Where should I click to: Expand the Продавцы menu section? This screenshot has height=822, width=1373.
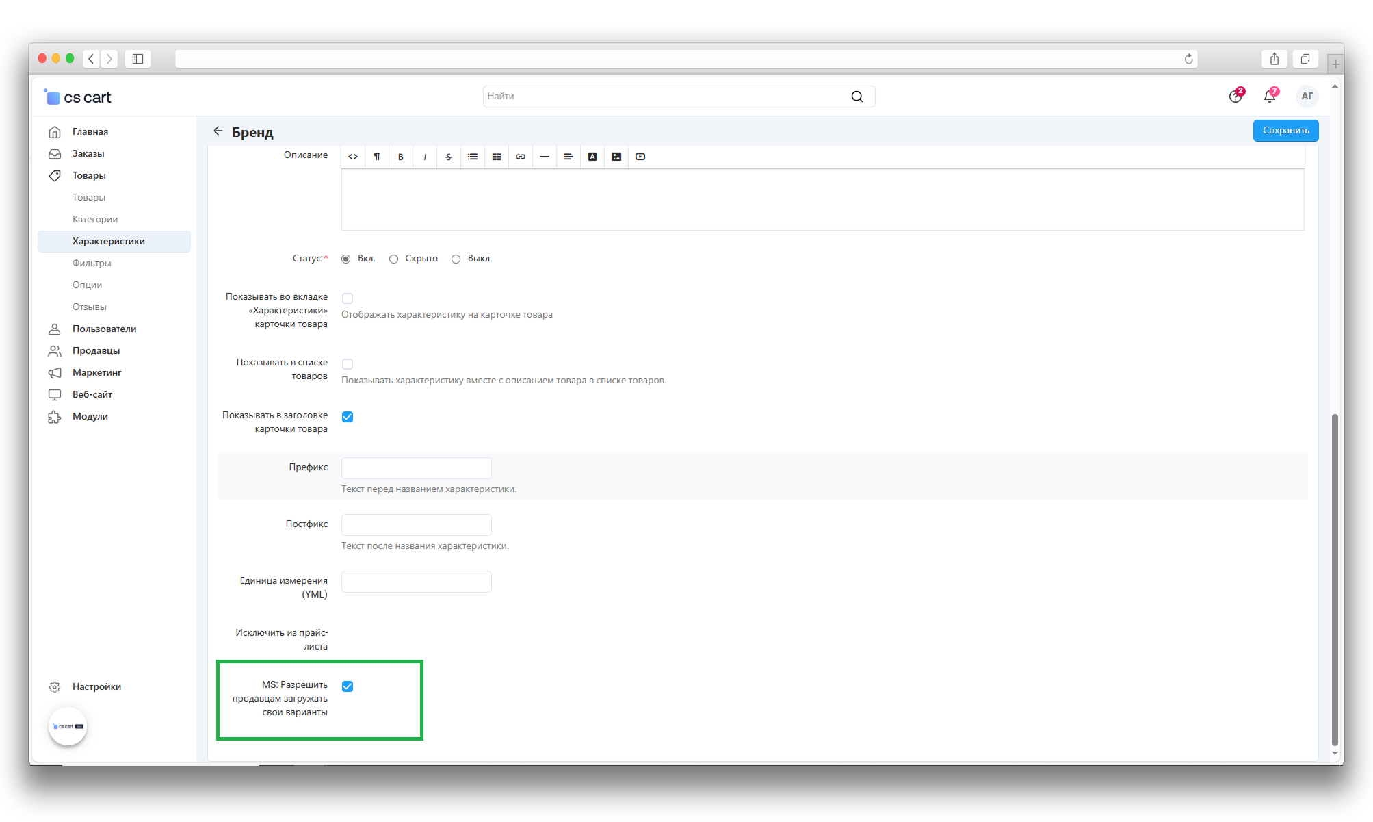(96, 350)
